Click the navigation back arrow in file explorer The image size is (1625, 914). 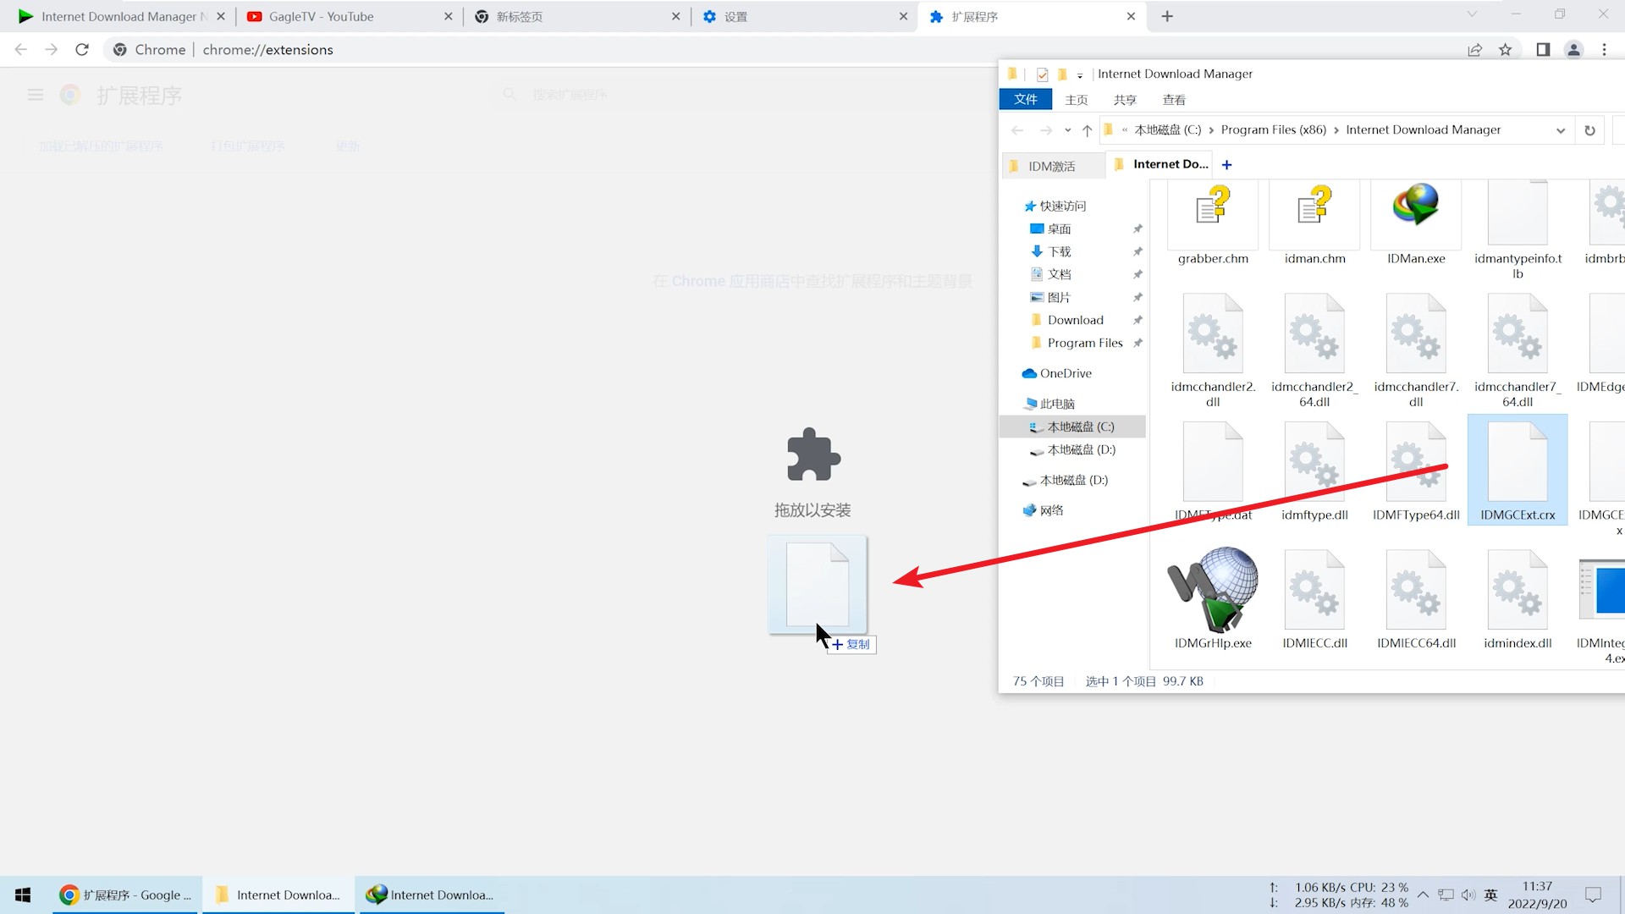[x=1016, y=129]
